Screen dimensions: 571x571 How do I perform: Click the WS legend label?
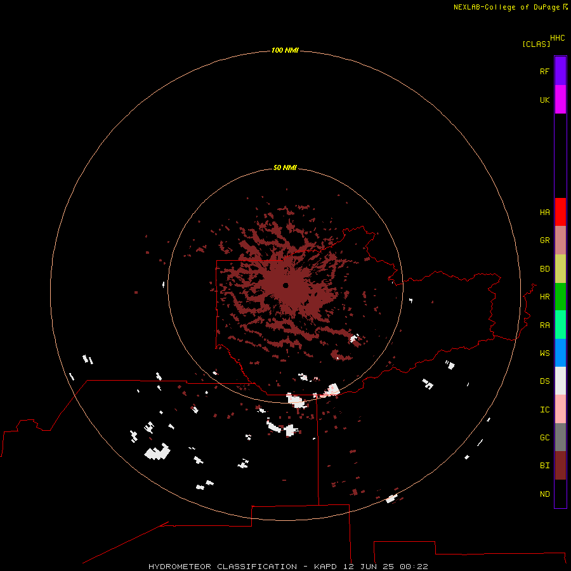(544, 353)
